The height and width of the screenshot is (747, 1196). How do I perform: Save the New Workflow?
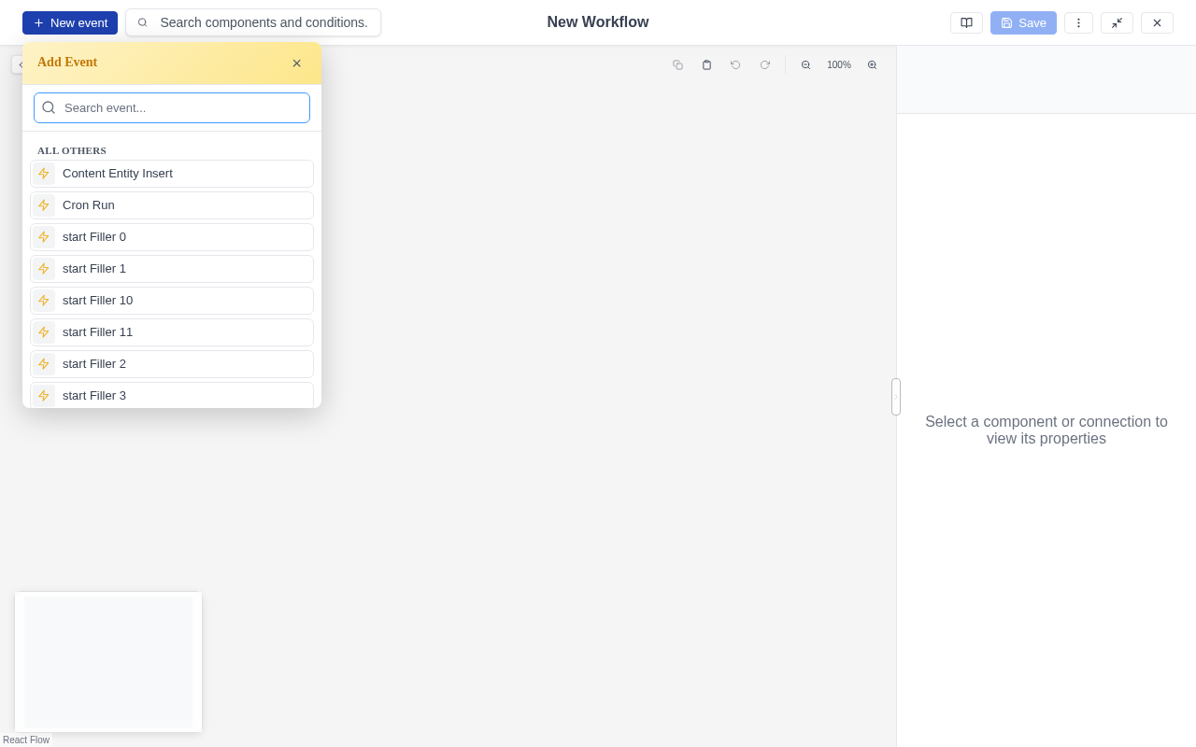1022,22
